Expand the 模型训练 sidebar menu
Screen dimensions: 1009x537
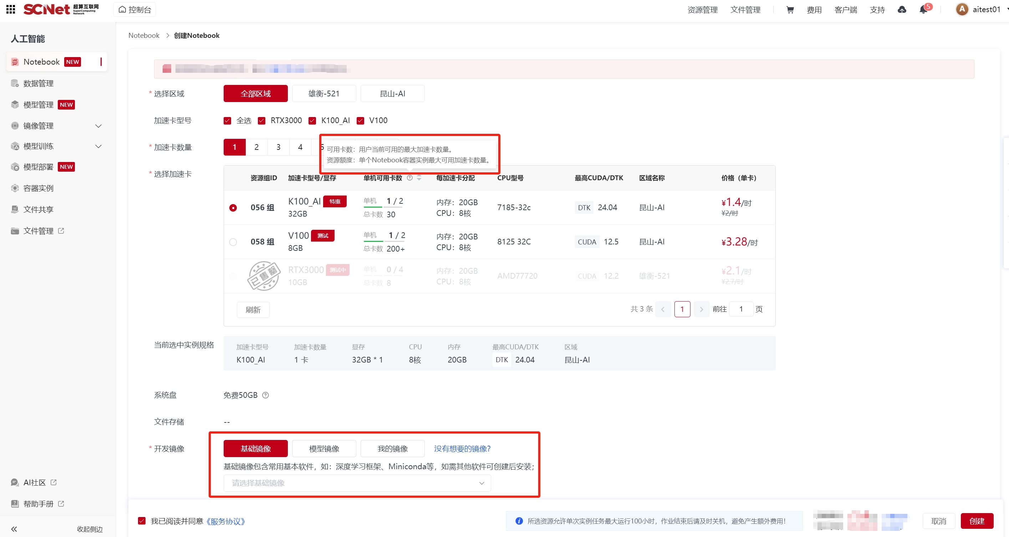98,147
